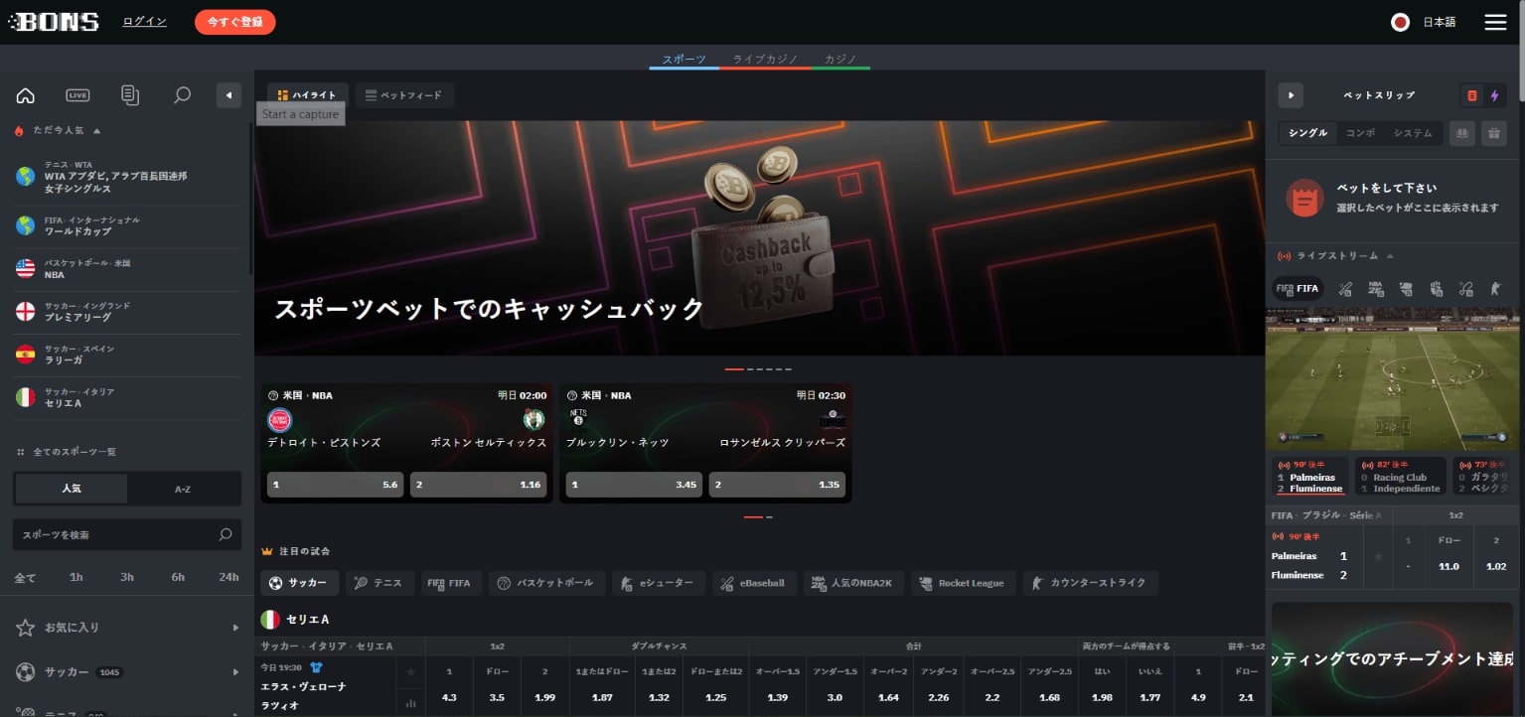Select Rocket League filter chip

964,583
